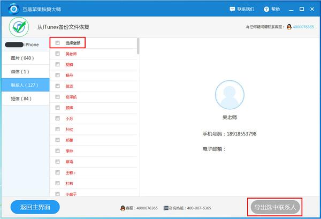Click the 咨询热线：400-007-6365 text
The image size is (321, 219).
pos(190,208)
